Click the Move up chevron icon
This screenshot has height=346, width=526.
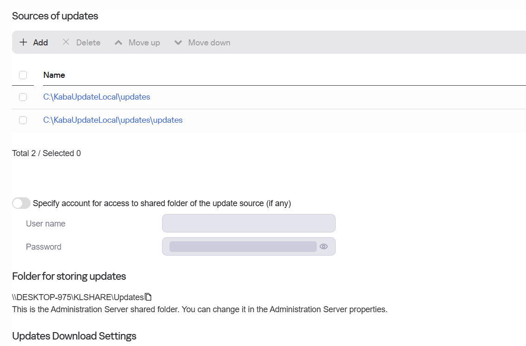click(x=119, y=43)
